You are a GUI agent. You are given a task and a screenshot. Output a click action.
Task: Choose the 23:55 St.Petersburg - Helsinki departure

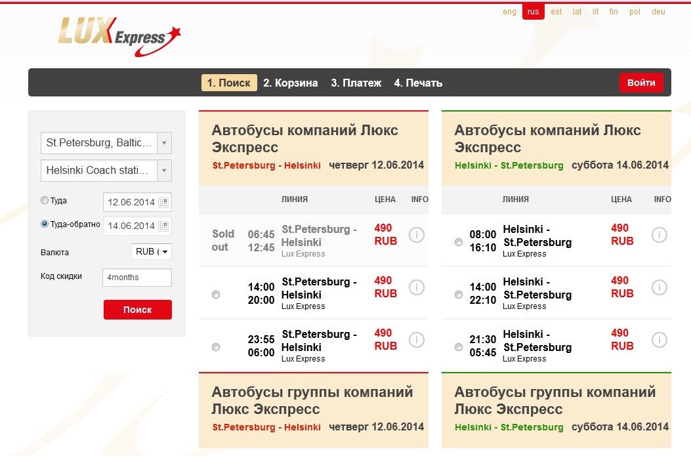pyautogui.click(x=216, y=347)
